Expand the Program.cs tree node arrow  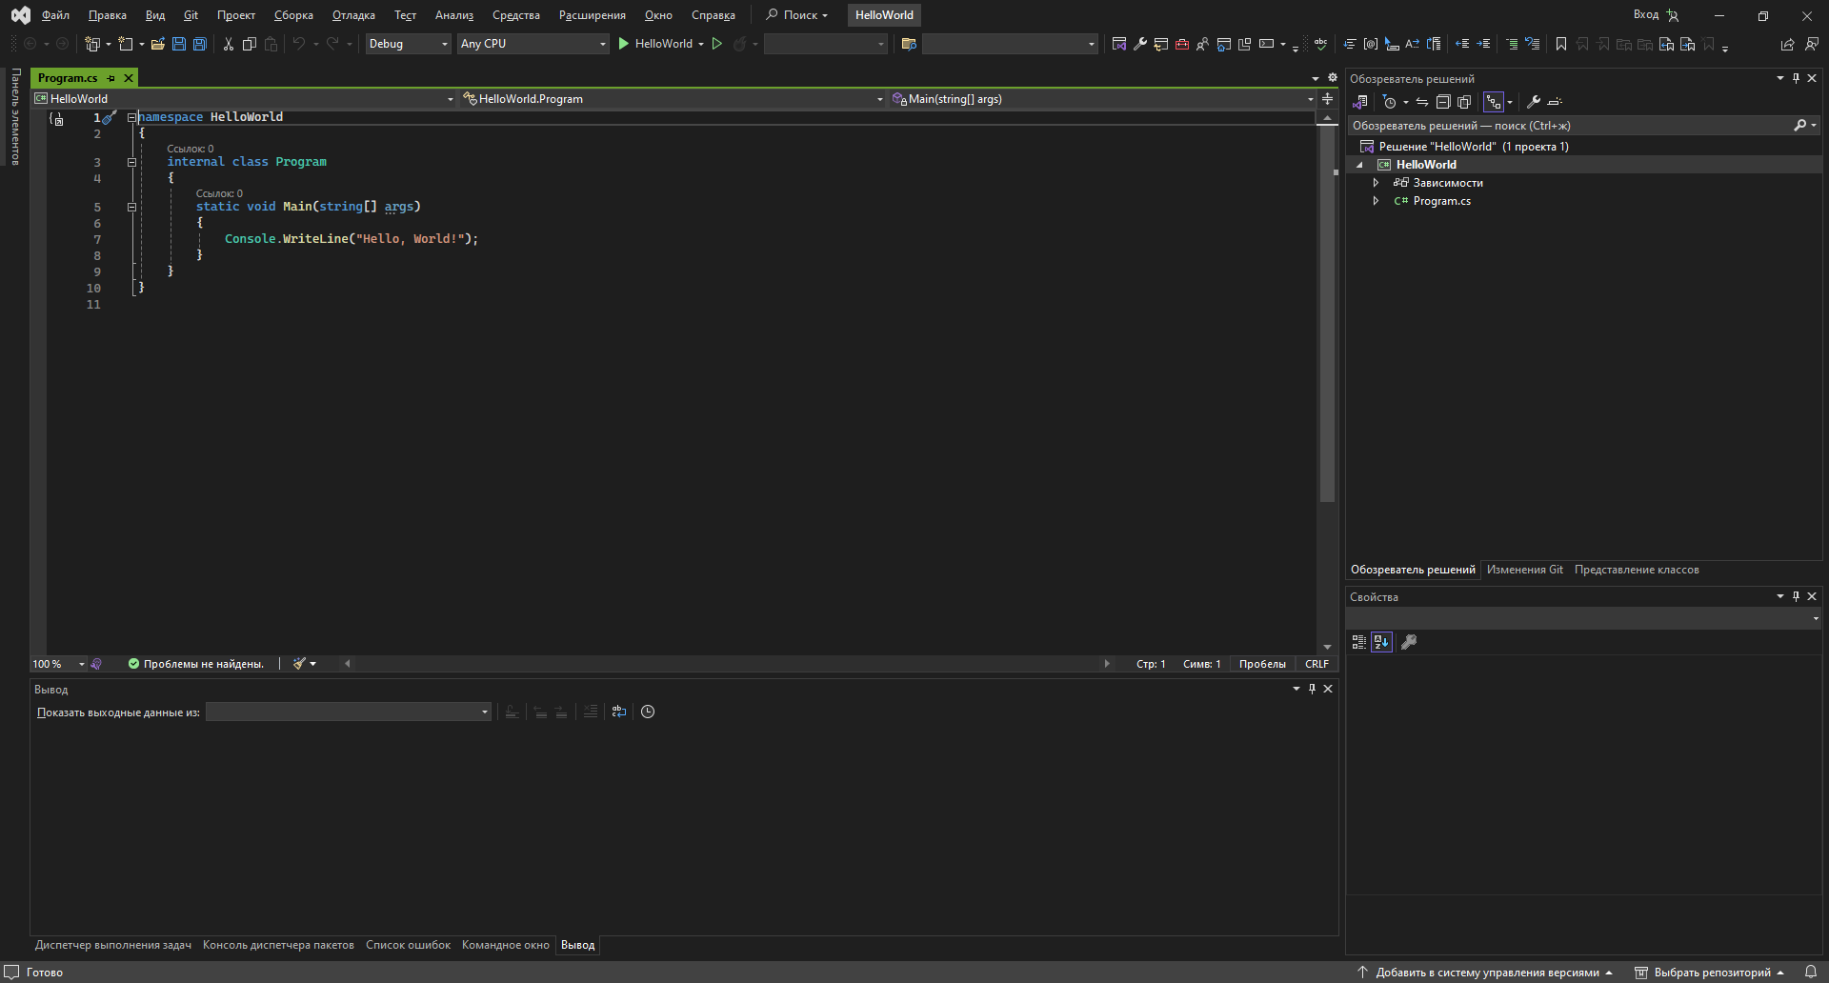[1376, 201]
